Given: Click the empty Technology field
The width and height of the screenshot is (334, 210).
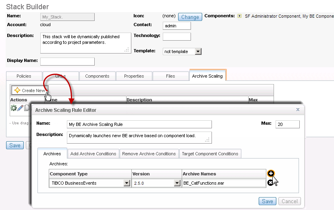Looking at the screenshot, I should (x=176, y=37).
